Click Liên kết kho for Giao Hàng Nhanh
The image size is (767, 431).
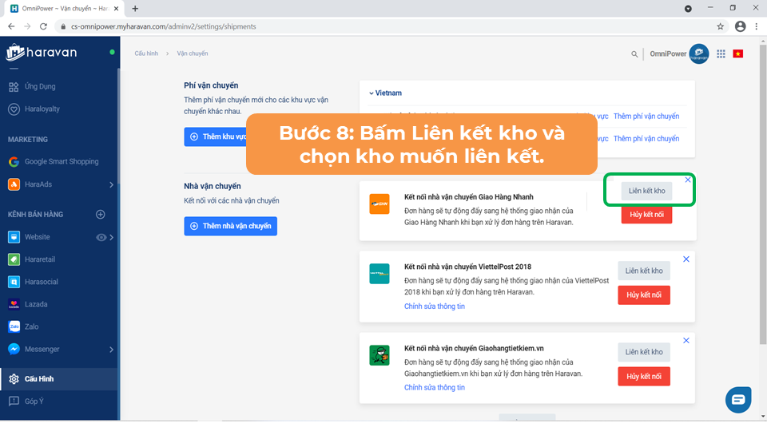646,191
